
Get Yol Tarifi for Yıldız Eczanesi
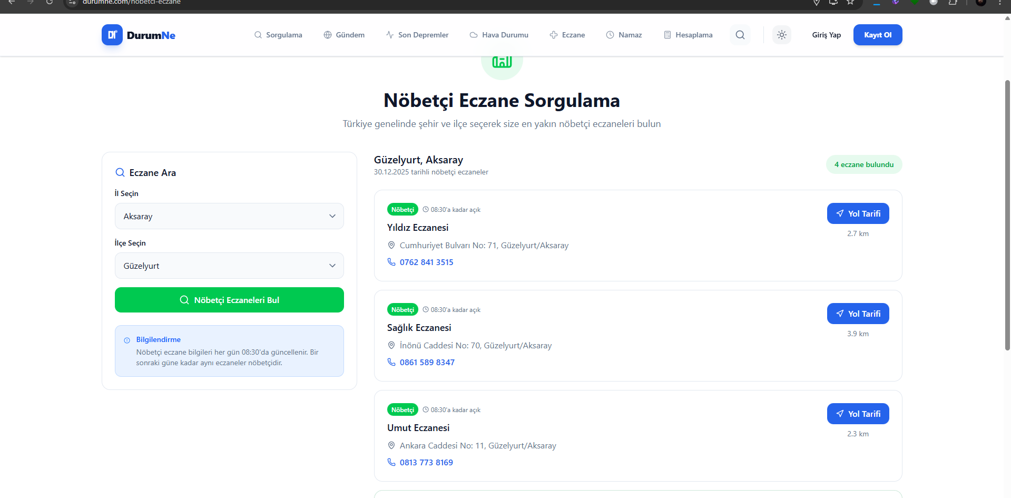pyautogui.click(x=858, y=213)
